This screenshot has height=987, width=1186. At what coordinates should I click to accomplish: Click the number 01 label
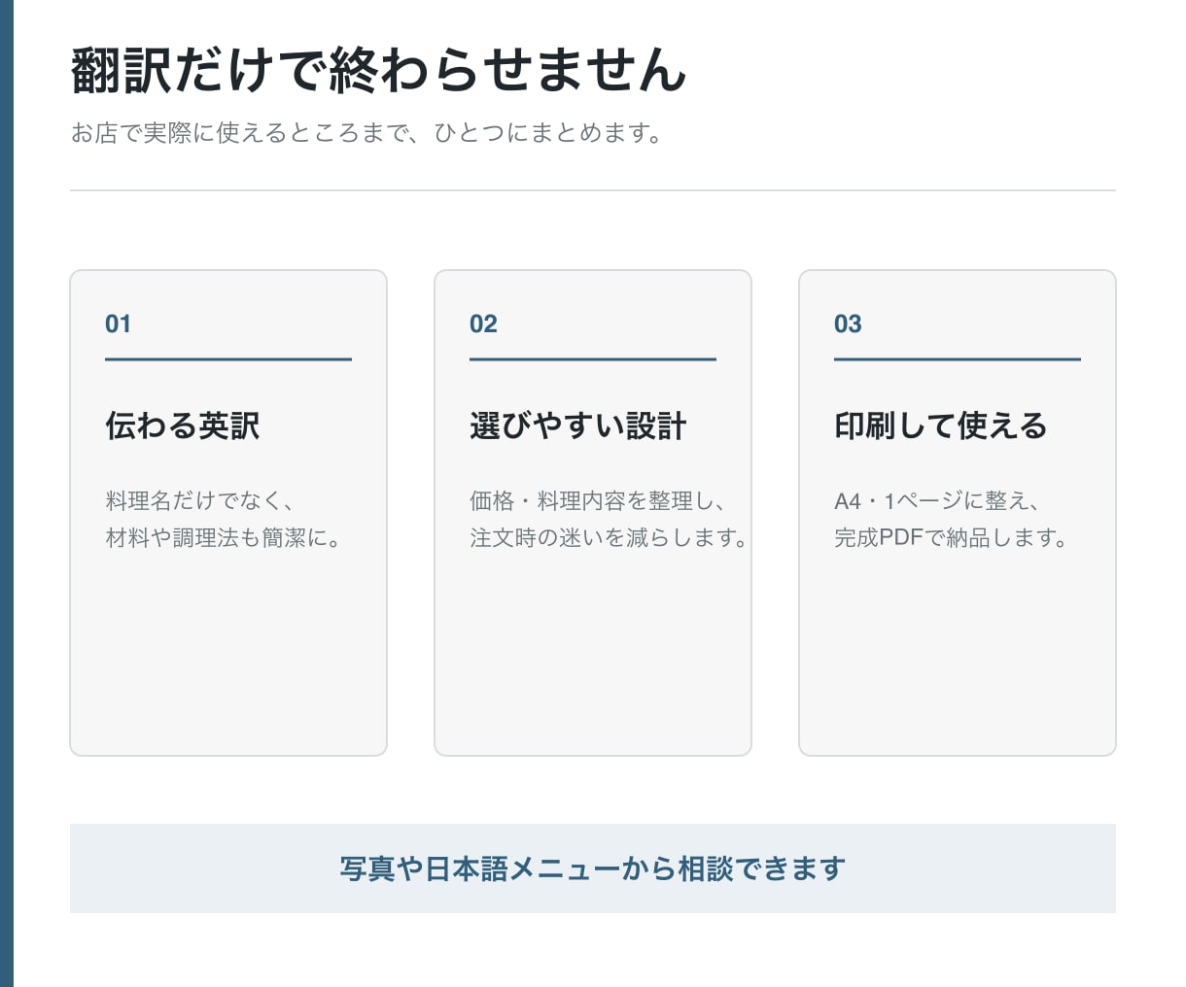118,323
